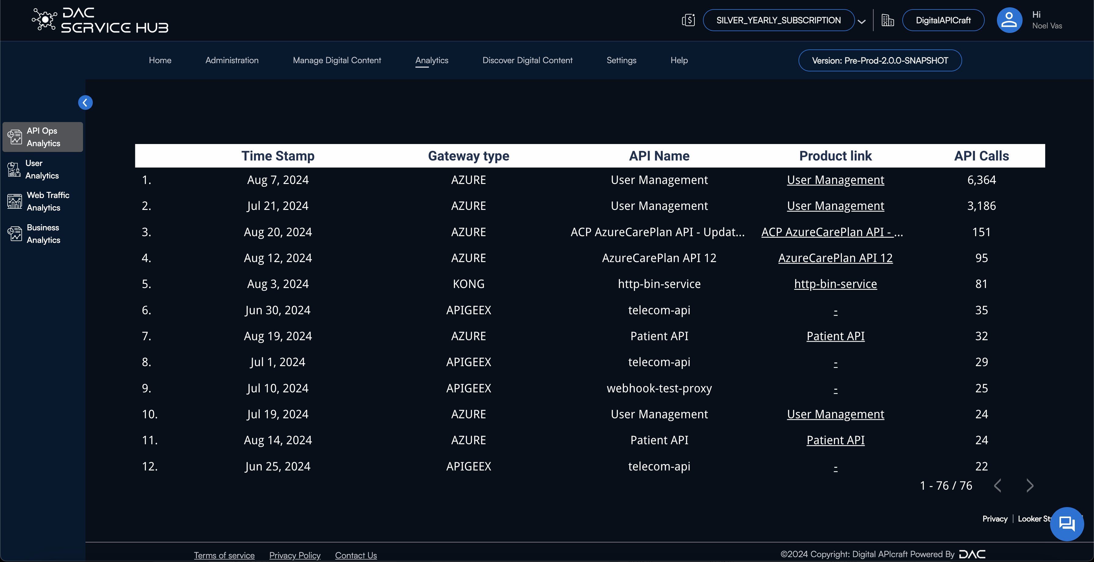Image resolution: width=1094 pixels, height=562 pixels.
Task: Open SILVER_YEARLY_SUBSCRIPTION selector
Action: [x=778, y=20]
